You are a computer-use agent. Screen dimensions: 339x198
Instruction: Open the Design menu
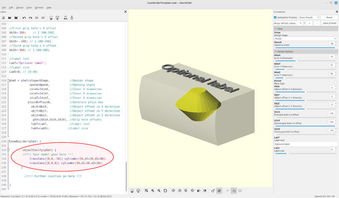20,8
